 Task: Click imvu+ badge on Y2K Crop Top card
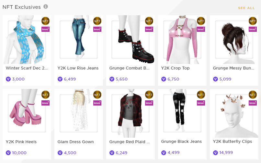pos(201,29)
